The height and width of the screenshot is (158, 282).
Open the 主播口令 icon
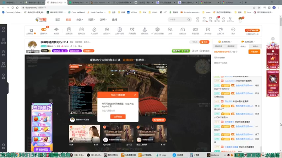pos(221,29)
